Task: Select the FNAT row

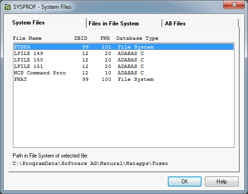Action: click(x=124, y=79)
